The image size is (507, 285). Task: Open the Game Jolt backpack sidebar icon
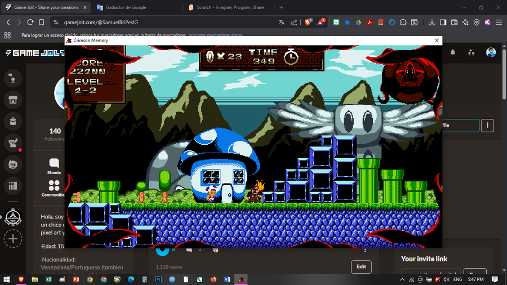point(13,121)
